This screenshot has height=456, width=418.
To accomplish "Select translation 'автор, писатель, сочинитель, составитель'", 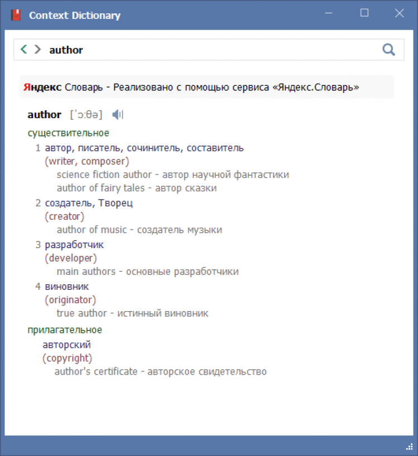I will (x=144, y=148).
